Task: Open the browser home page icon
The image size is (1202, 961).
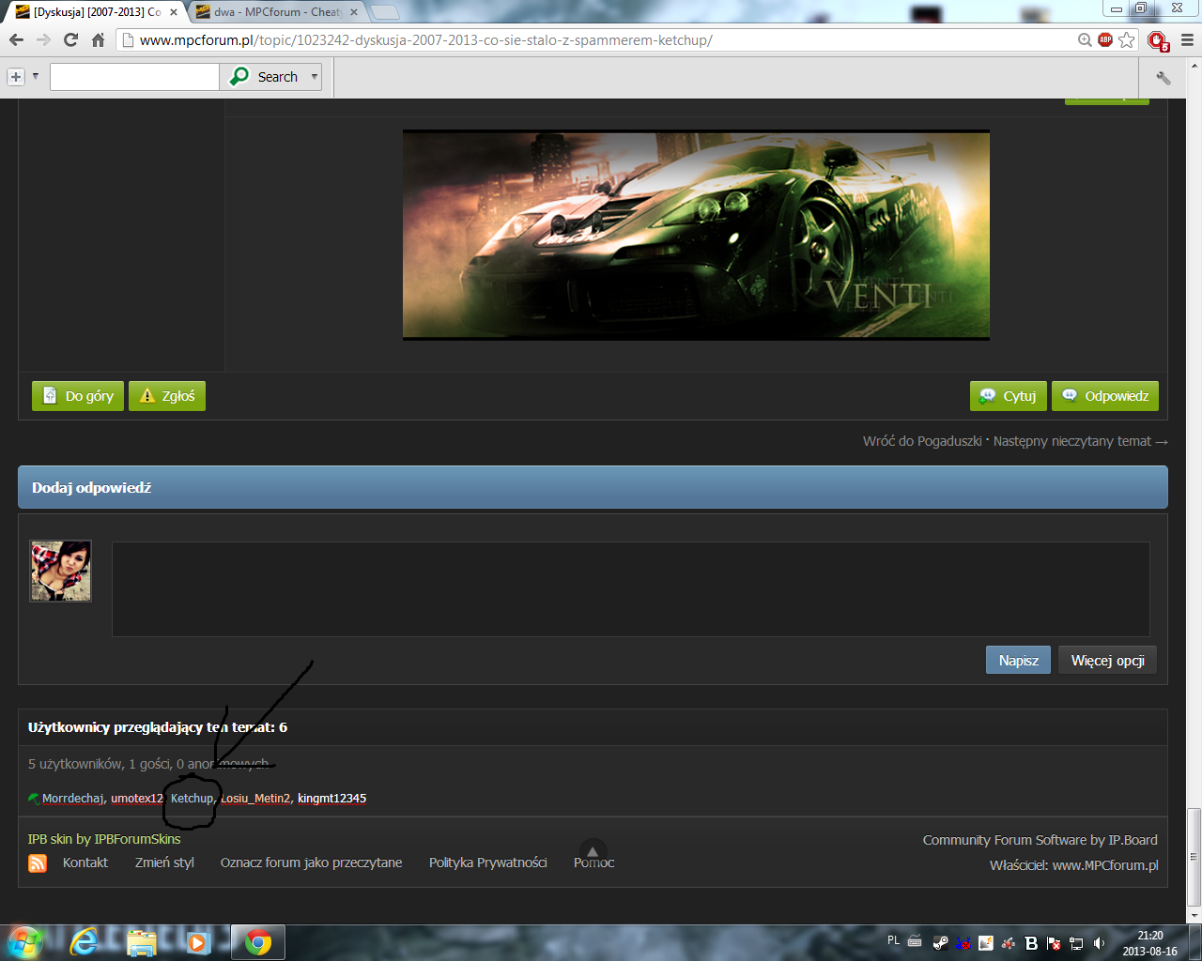Action: pyautogui.click(x=98, y=40)
